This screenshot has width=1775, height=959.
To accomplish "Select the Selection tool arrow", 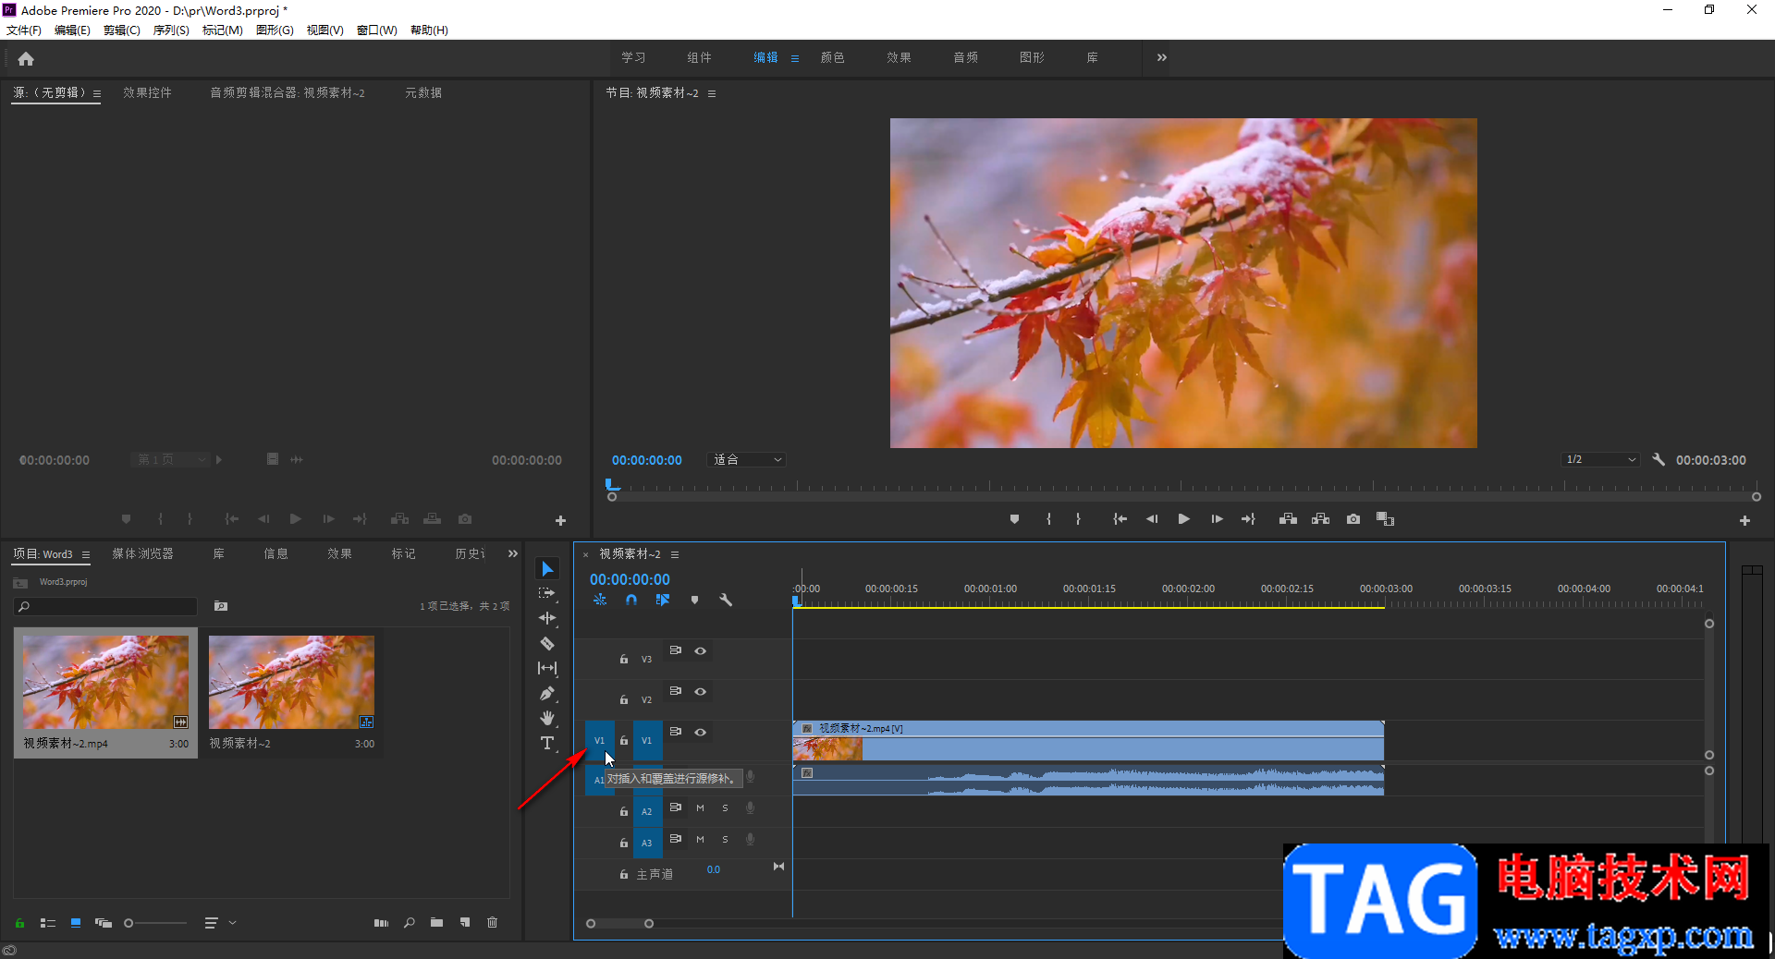I will (x=547, y=568).
